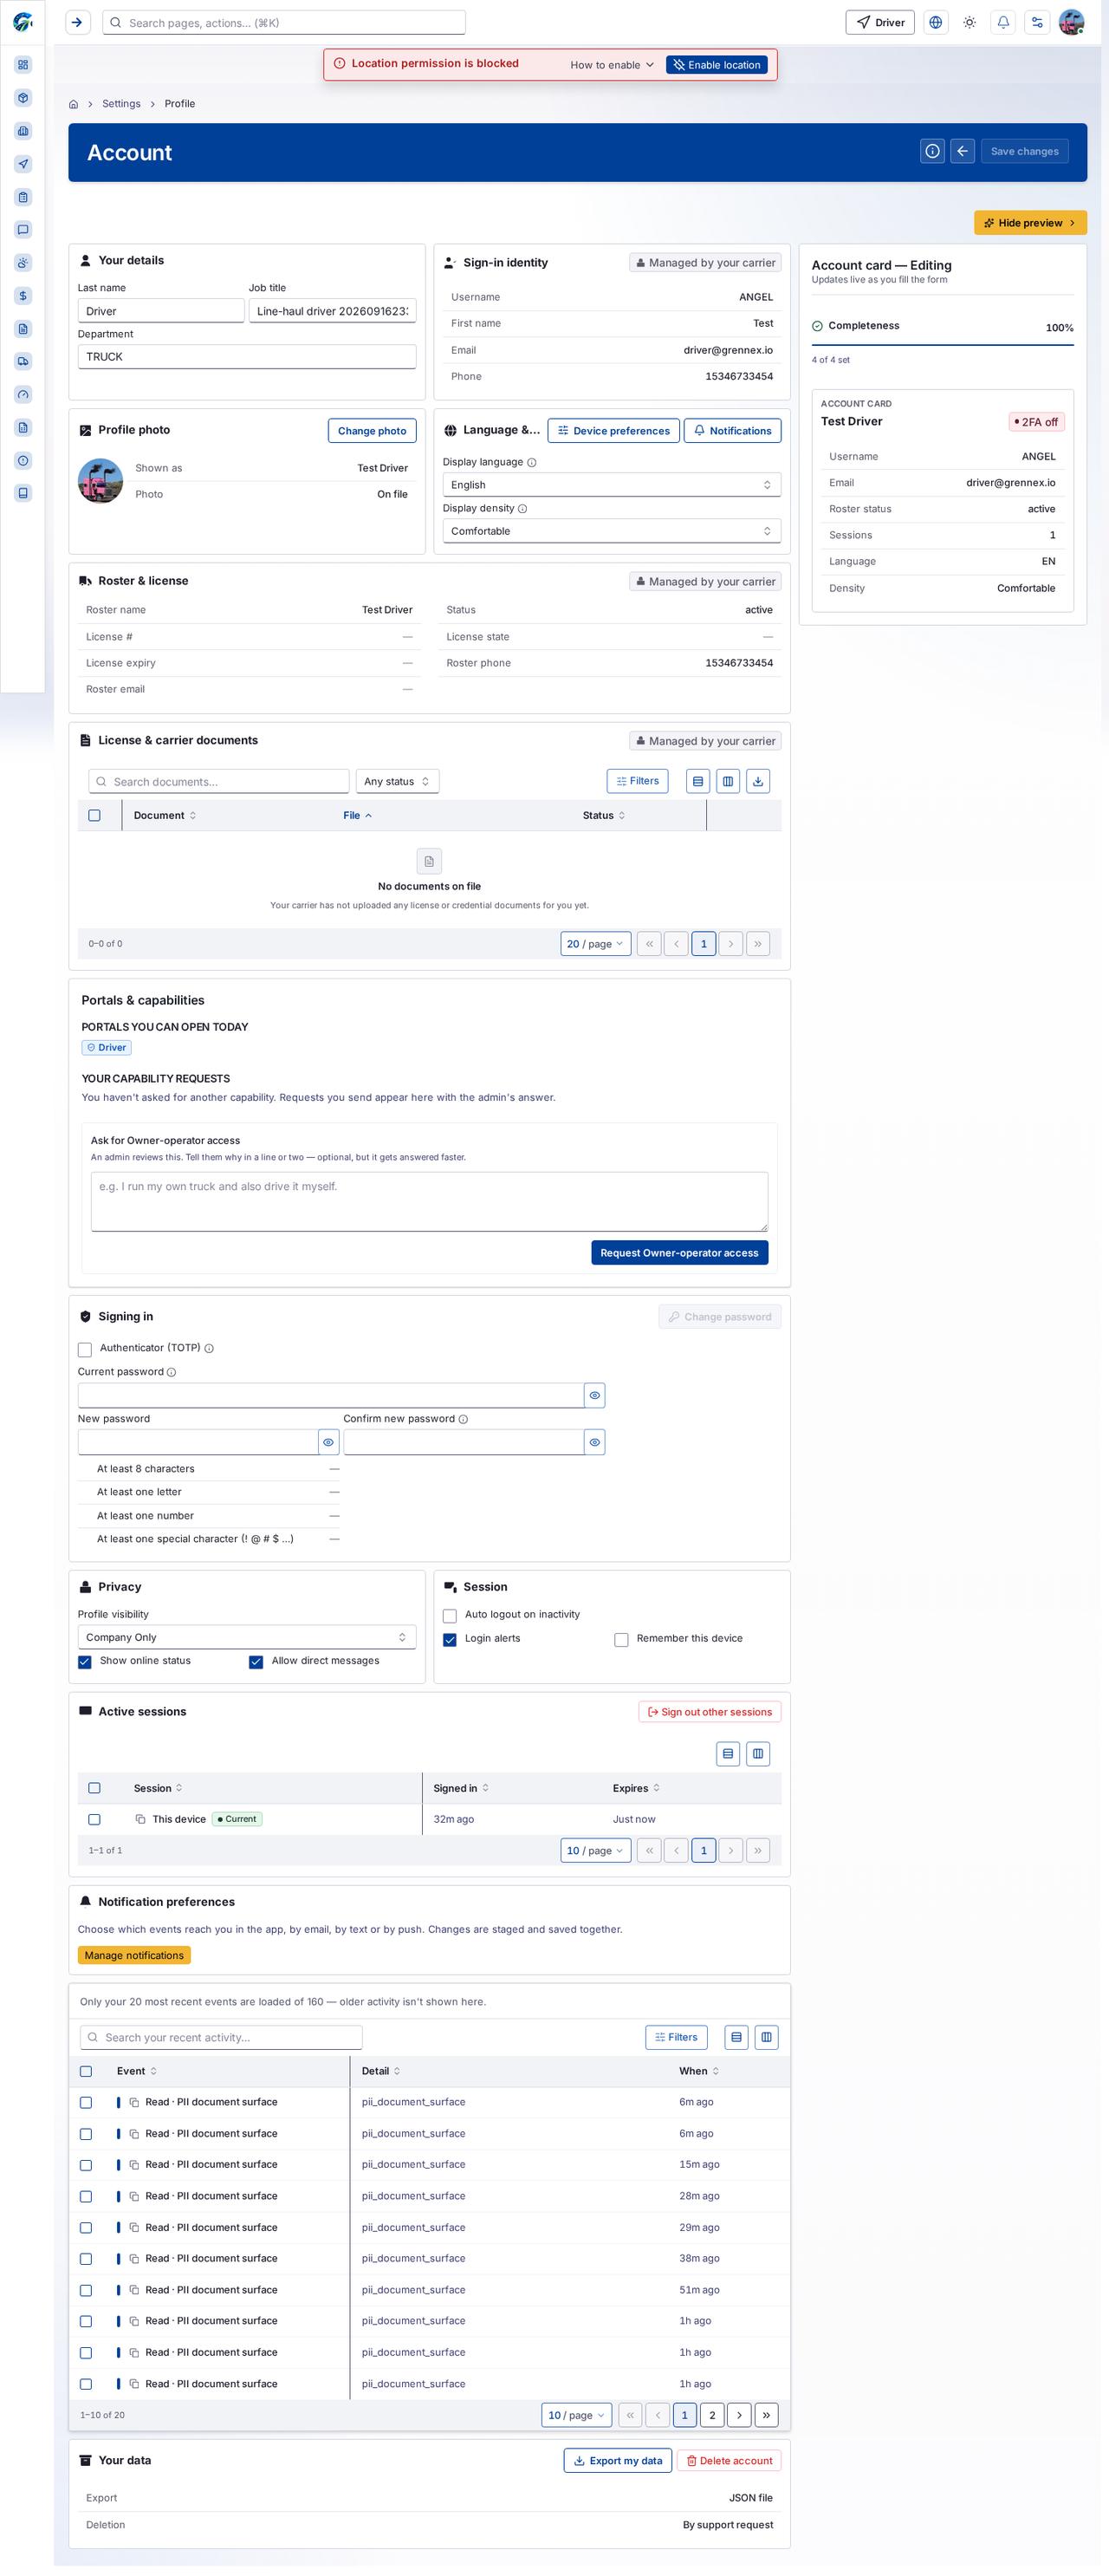Open the notifications bell in top bar
The width and height of the screenshot is (1109, 2576).
pos(1003,22)
